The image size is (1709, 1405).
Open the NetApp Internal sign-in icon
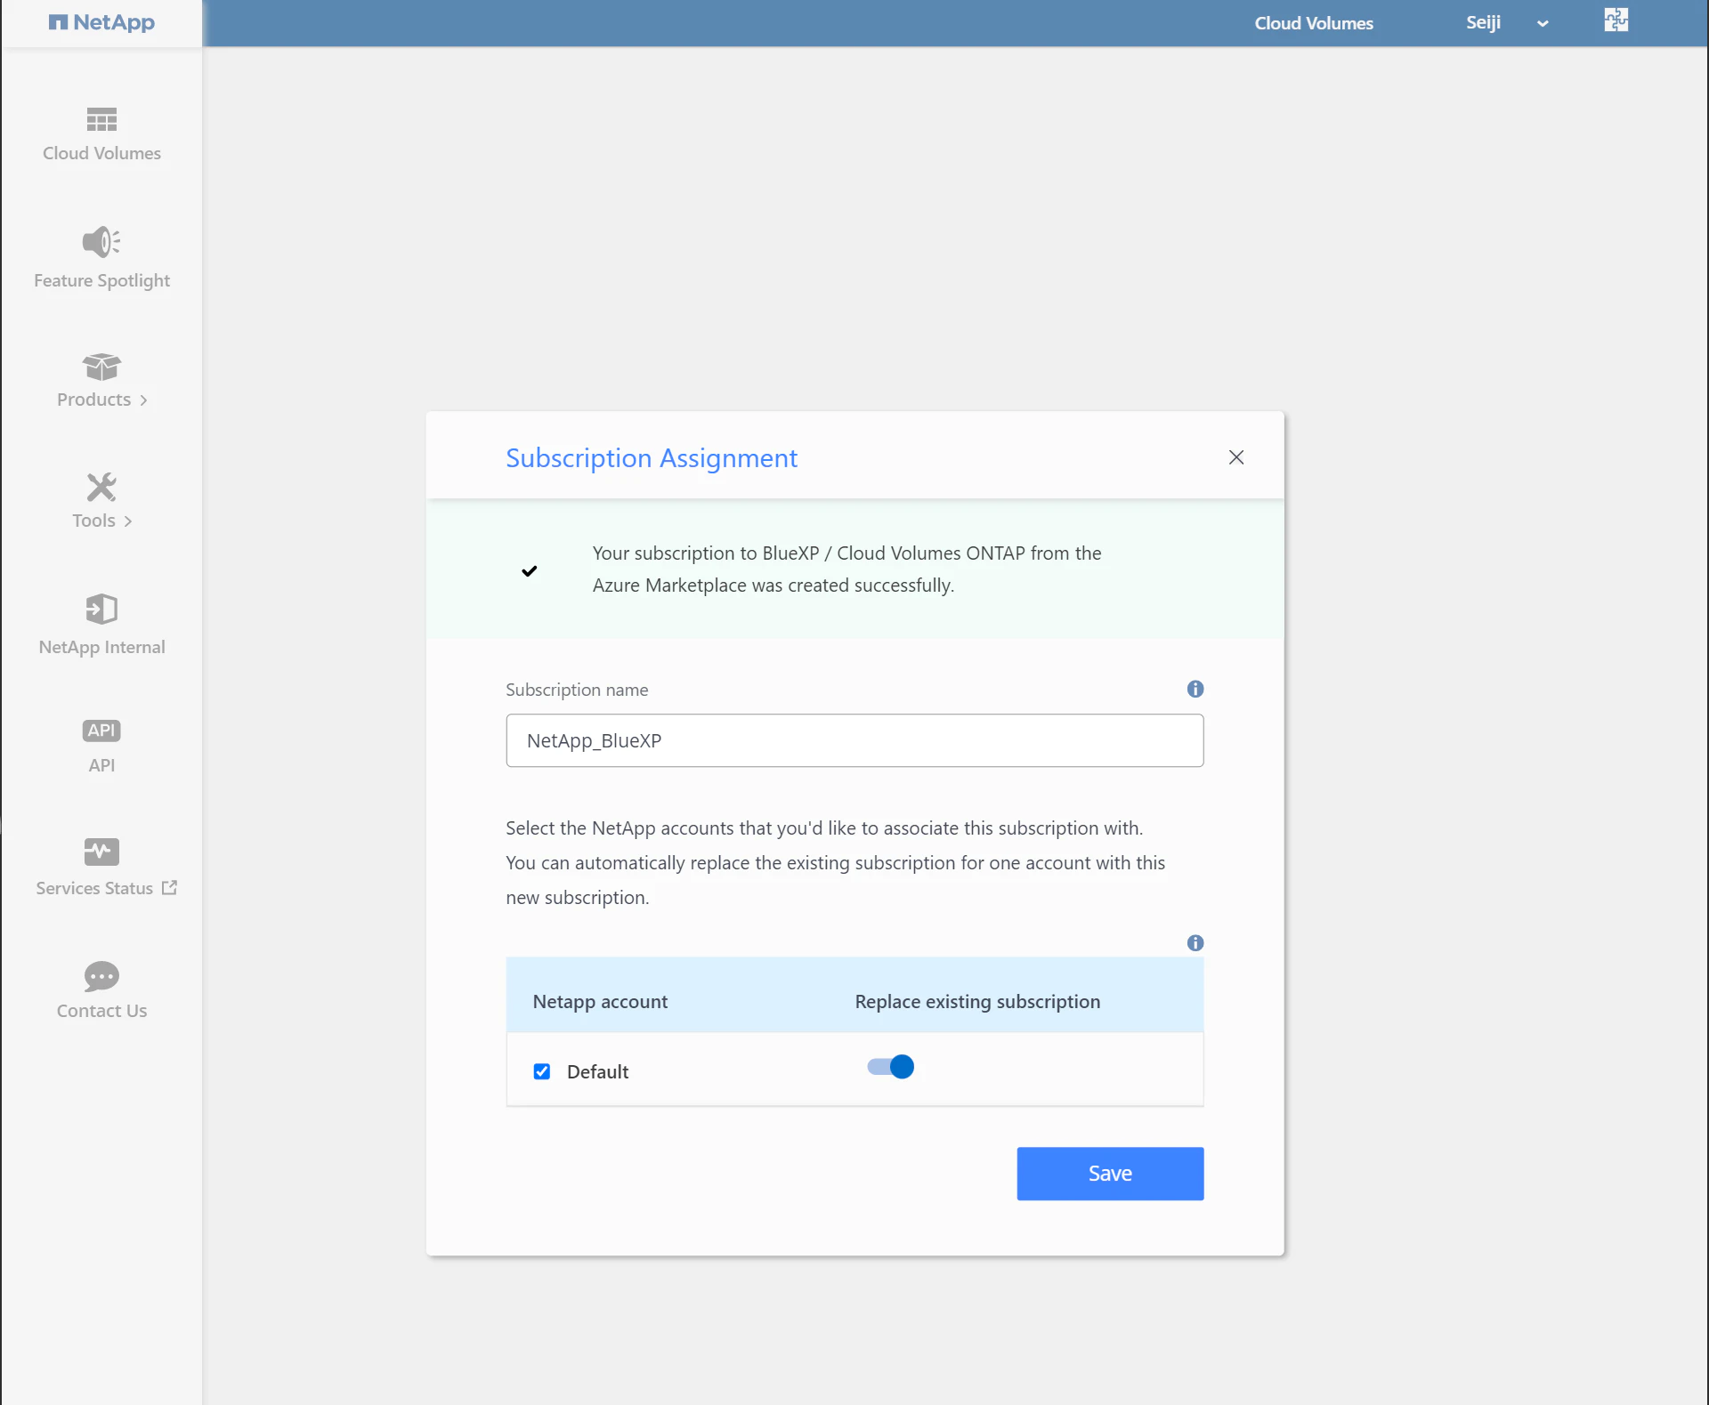pos(101,610)
